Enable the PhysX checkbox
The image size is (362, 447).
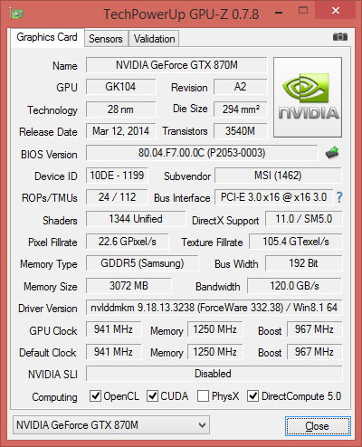coord(203,395)
